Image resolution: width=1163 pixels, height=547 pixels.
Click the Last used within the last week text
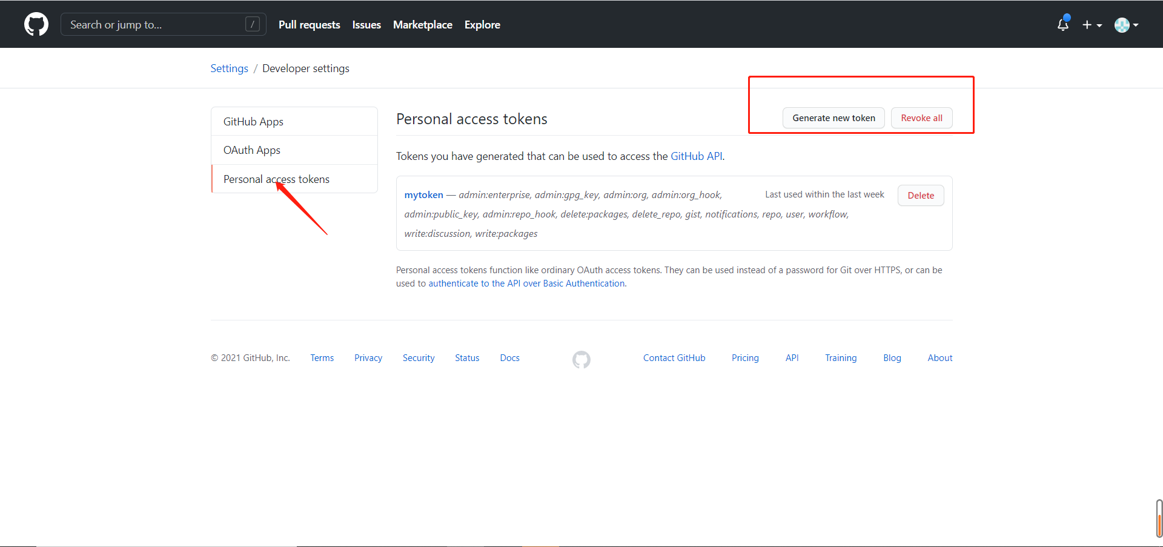824,194
